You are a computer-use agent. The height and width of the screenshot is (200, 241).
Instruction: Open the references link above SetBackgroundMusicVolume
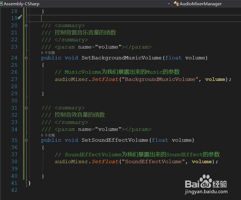click(48, 53)
